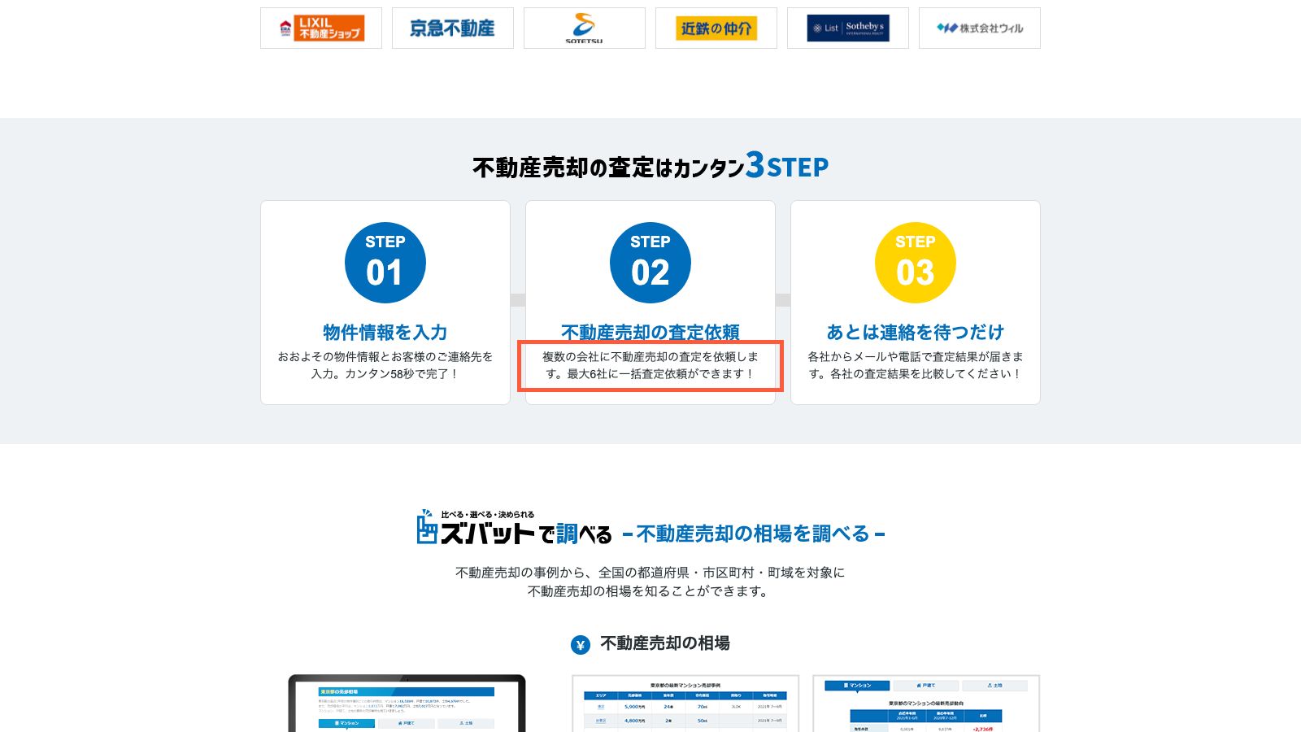1301x732 pixels.
Task: Click the text 各社の査定結果を比較してください
Action: click(916, 365)
